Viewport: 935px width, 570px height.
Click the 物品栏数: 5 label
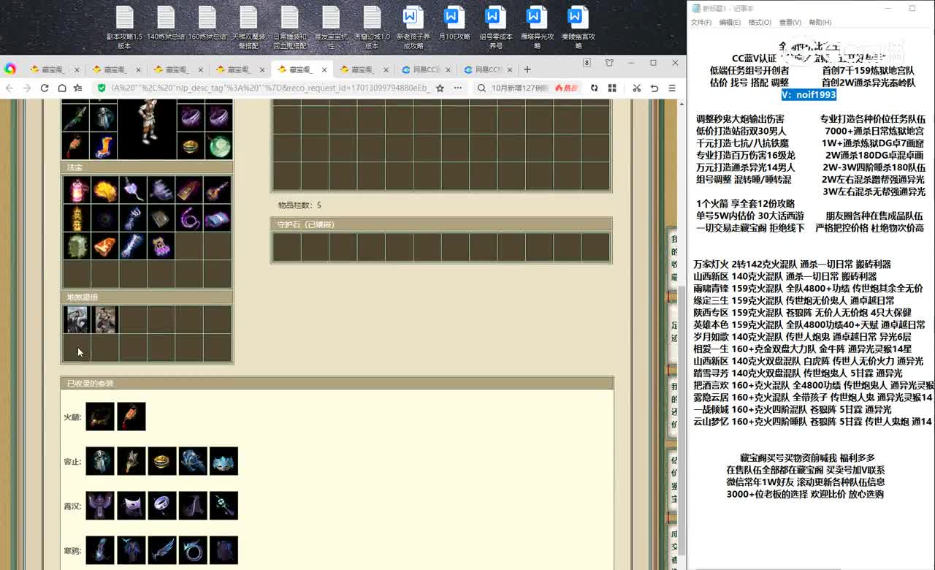tap(299, 205)
